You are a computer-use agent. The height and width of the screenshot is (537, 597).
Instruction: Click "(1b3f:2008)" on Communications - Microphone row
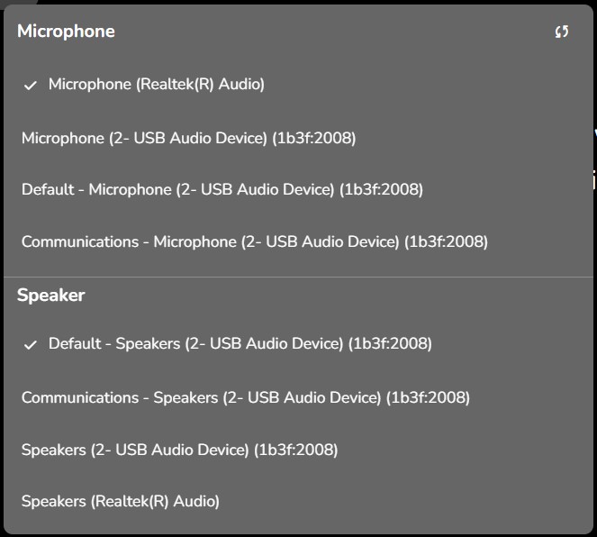(446, 241)
